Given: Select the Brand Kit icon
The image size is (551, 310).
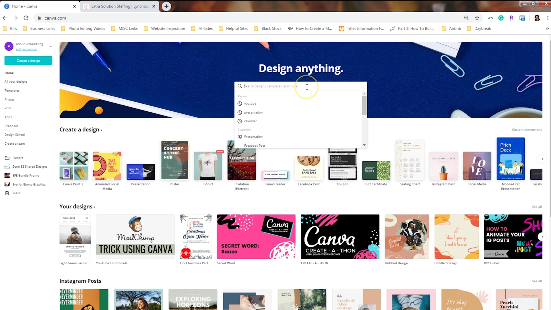Looking at the screenshot, I should 11,126.
